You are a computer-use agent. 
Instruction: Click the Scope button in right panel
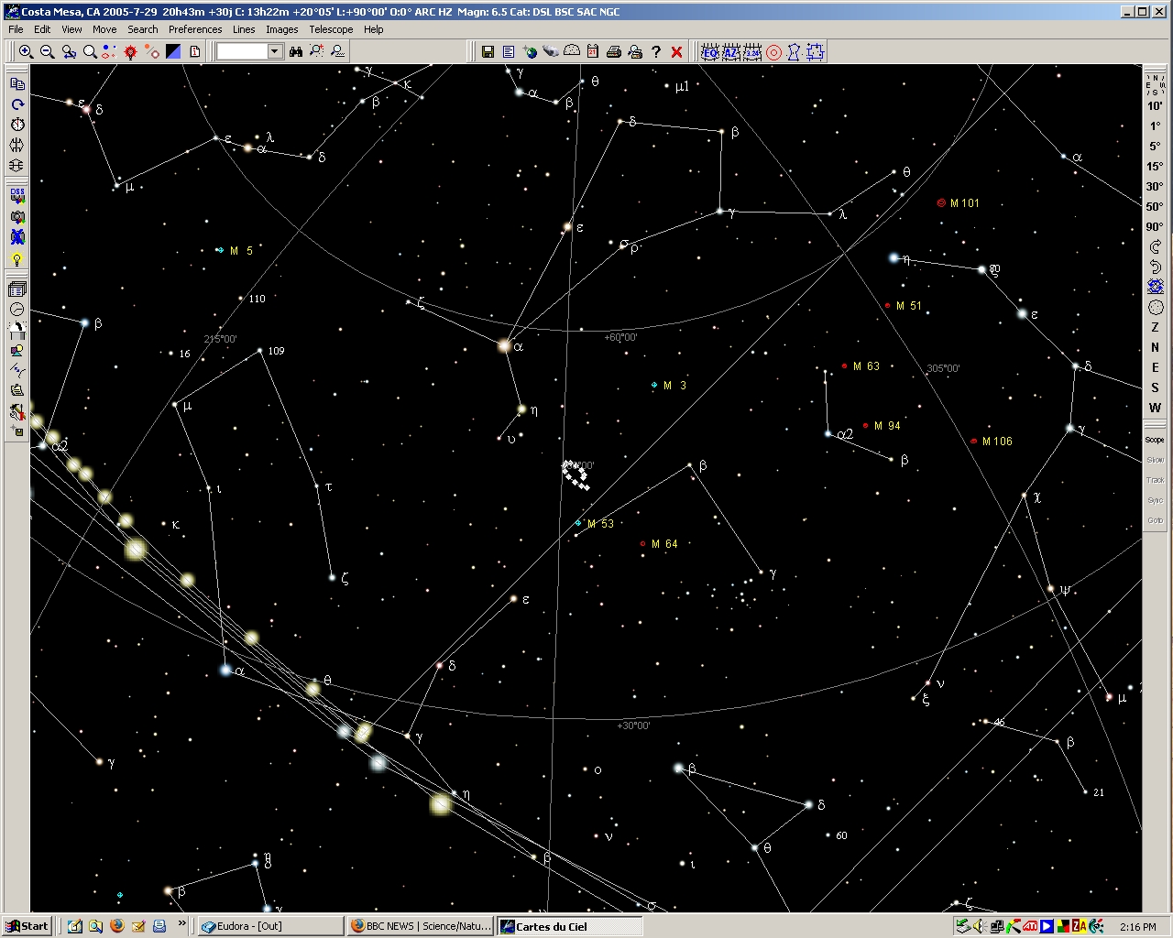click(1155, 440)
